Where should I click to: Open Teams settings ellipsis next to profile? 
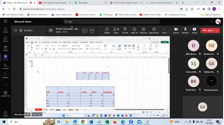tap(212, 22)
